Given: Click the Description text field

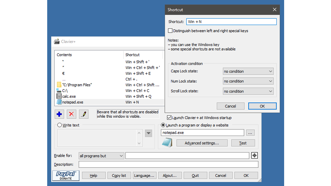Looking at the screenshot, I should (x=168, y=165).
